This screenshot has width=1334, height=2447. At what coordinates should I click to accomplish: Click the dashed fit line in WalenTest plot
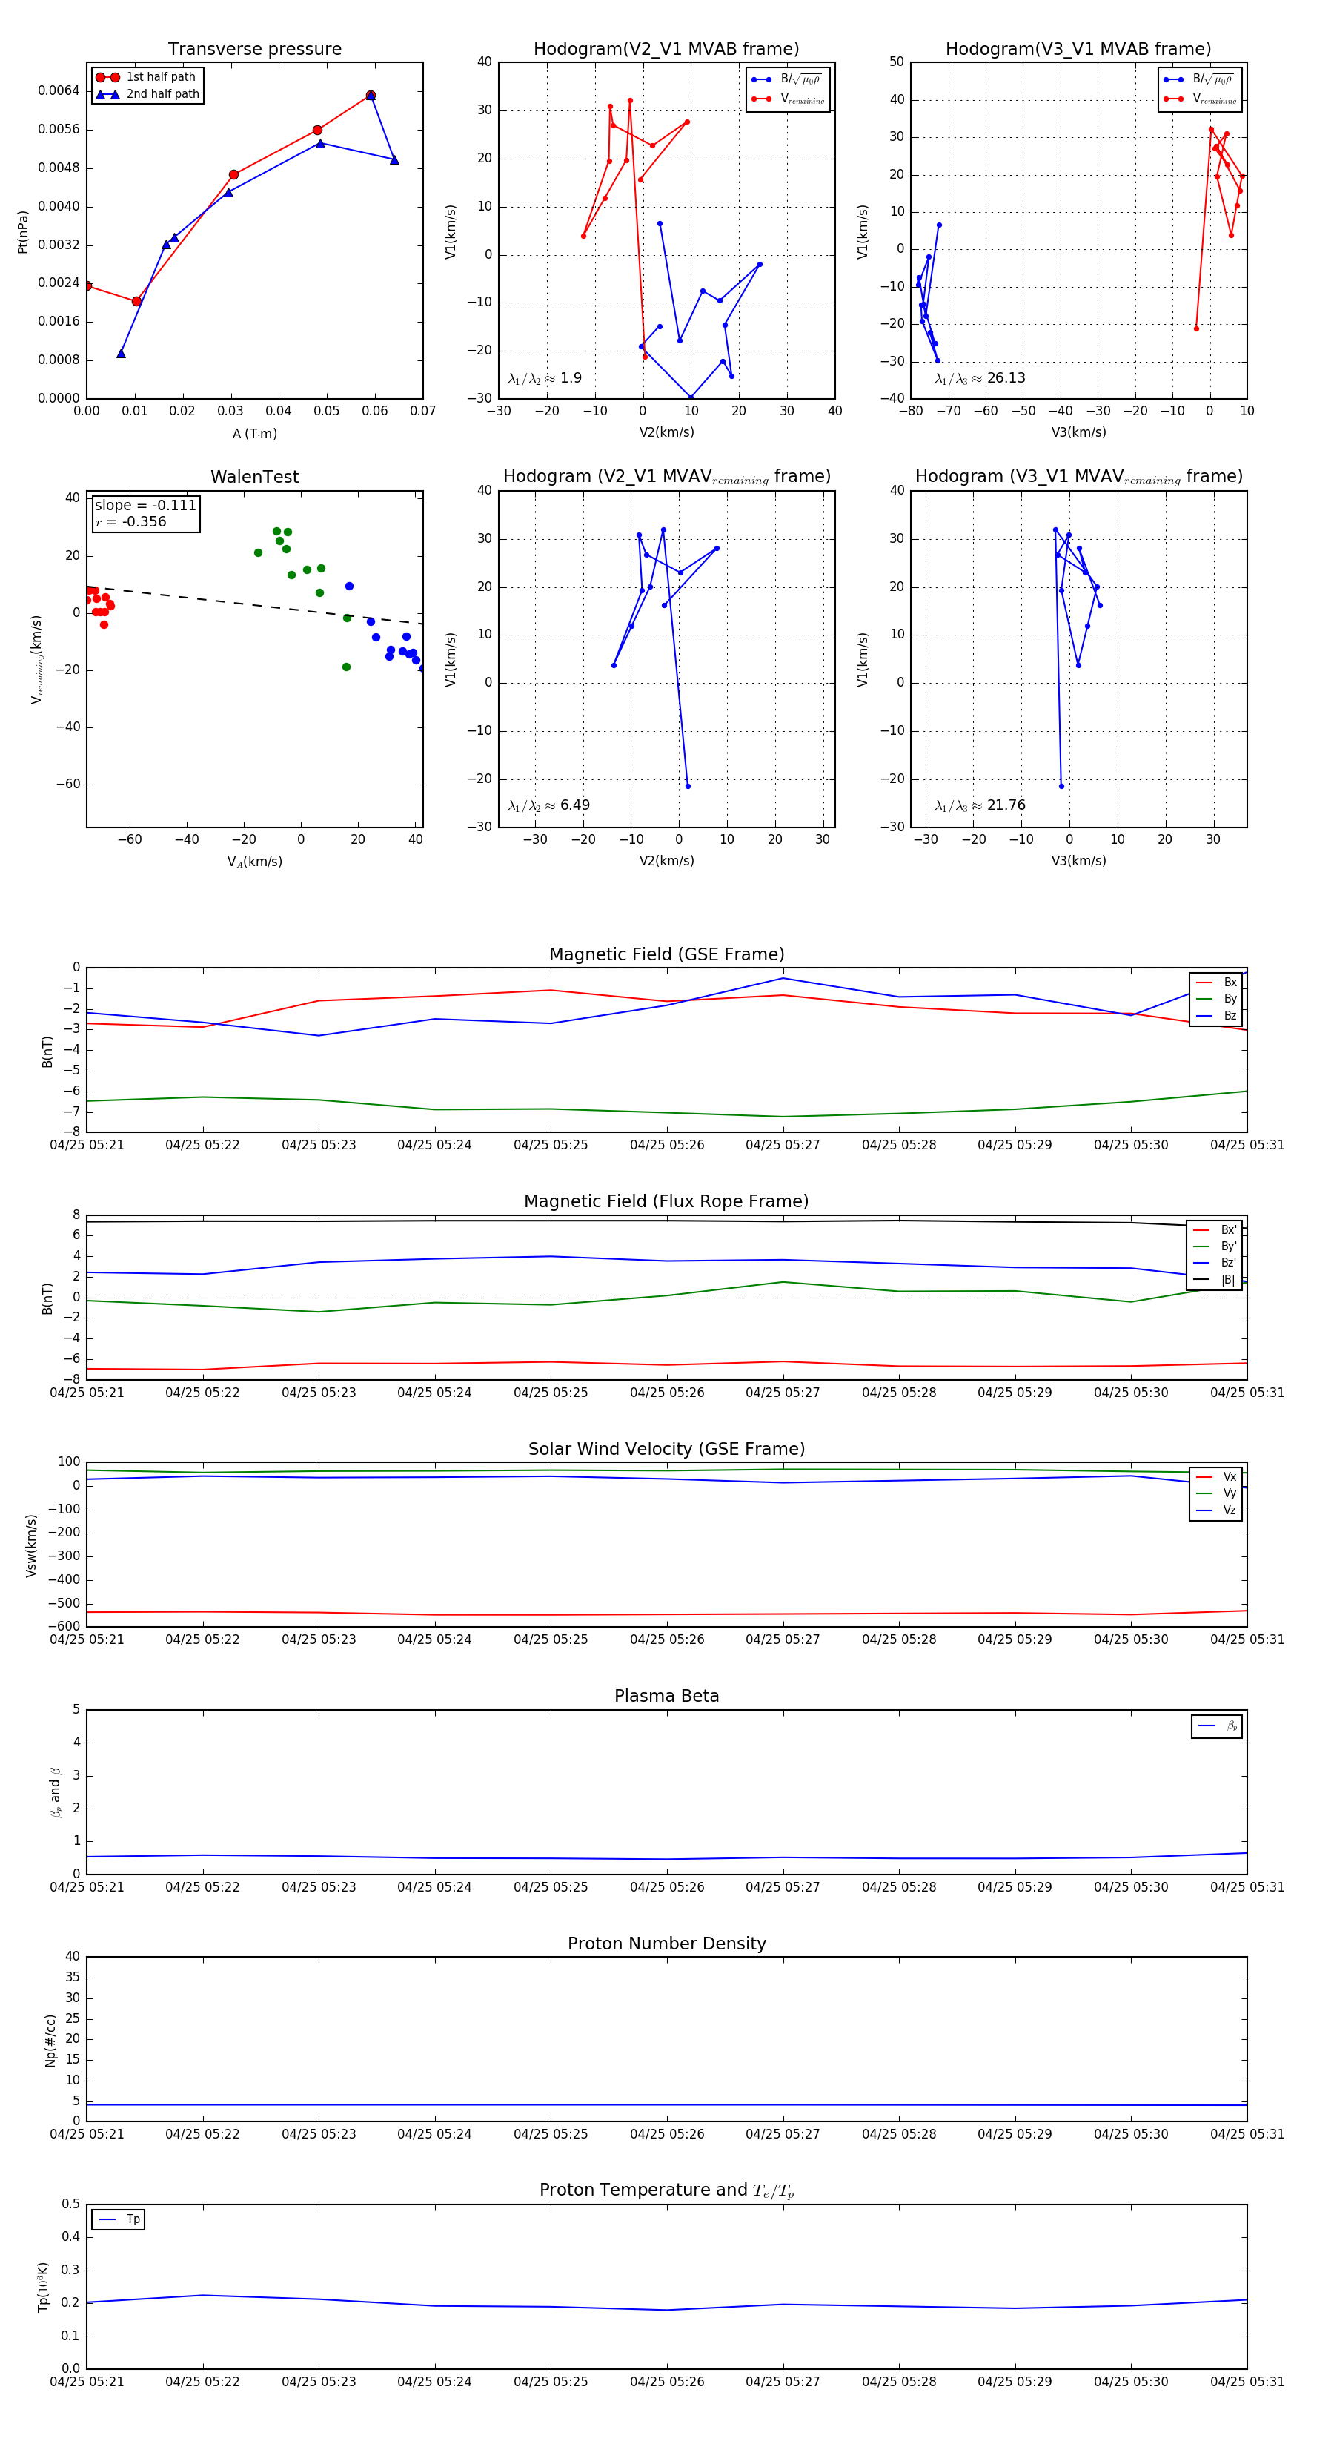(254, 604)
